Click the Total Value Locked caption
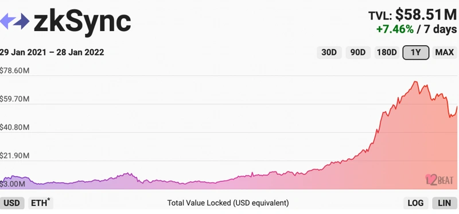The height and width of the screenshot is (214, 459). 228,203
